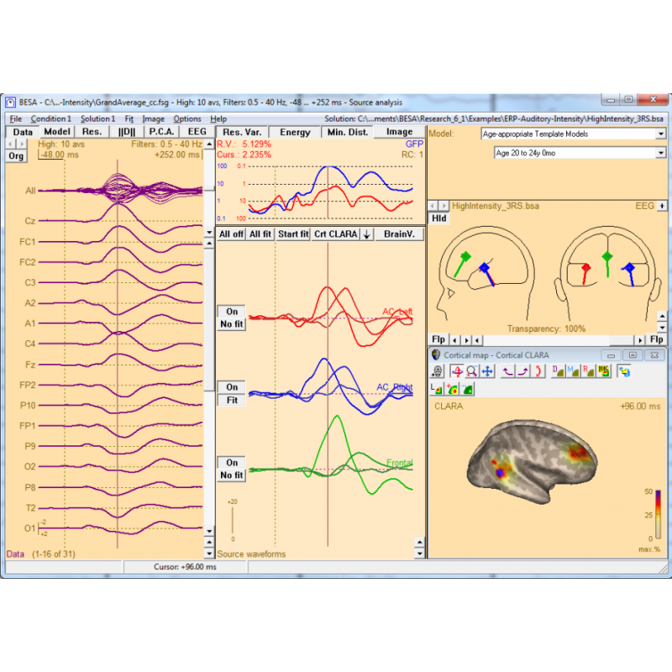This screenshot has height=672, width=672.
Task: Click the head view icon in Cortical map toolbar
Action: [437, 371]
